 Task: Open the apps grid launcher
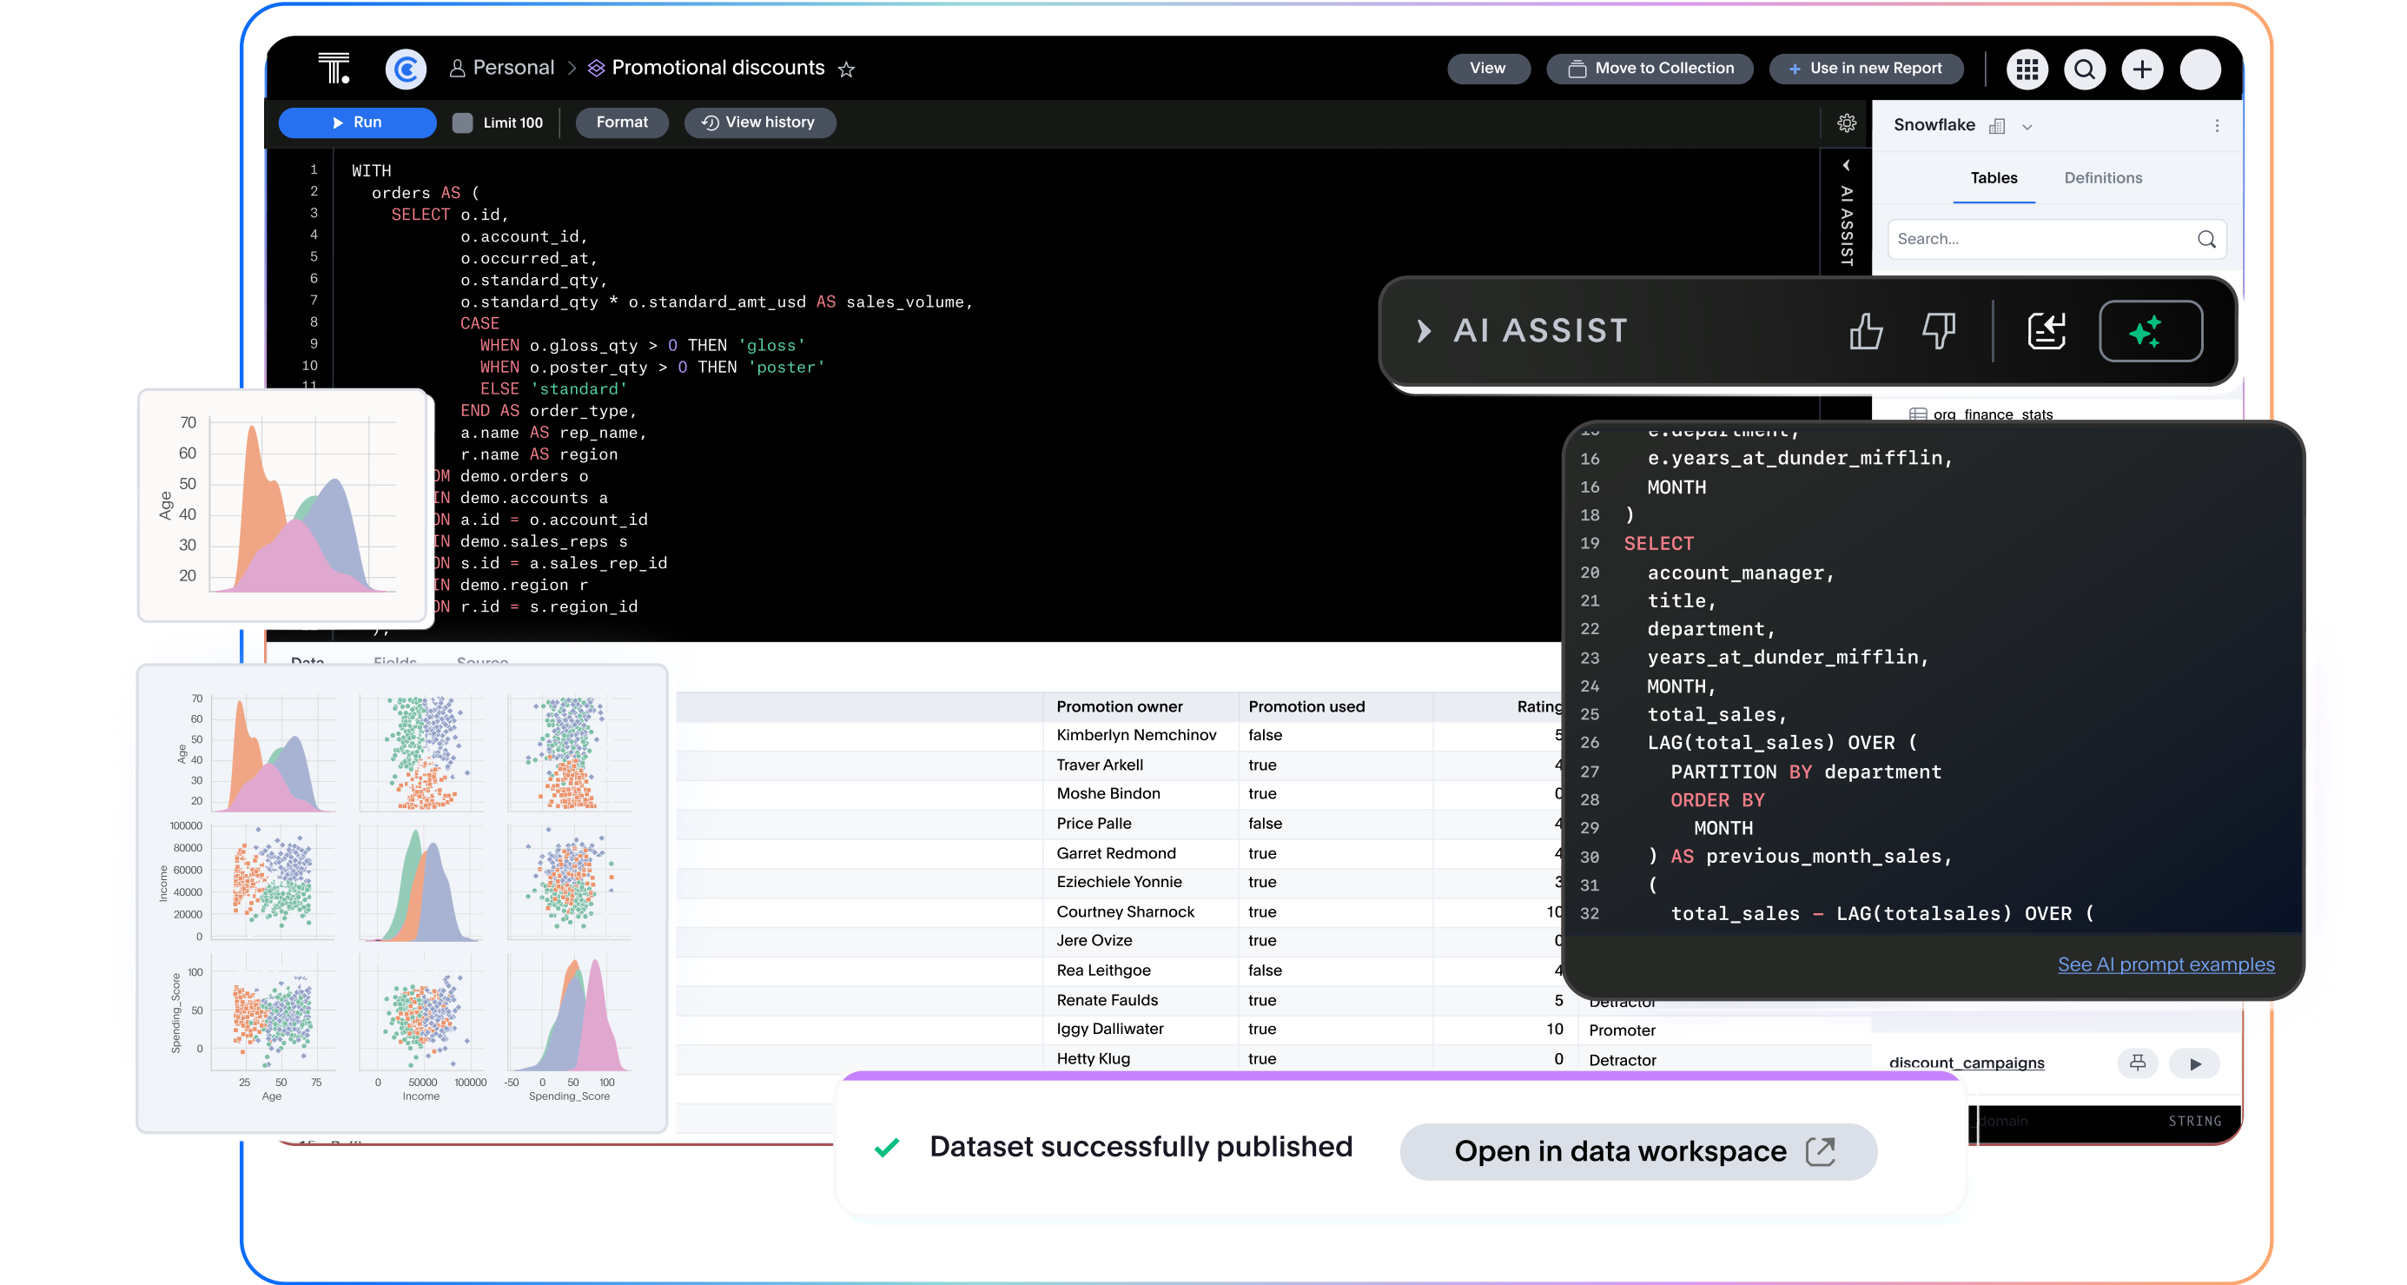(2026, 69)
